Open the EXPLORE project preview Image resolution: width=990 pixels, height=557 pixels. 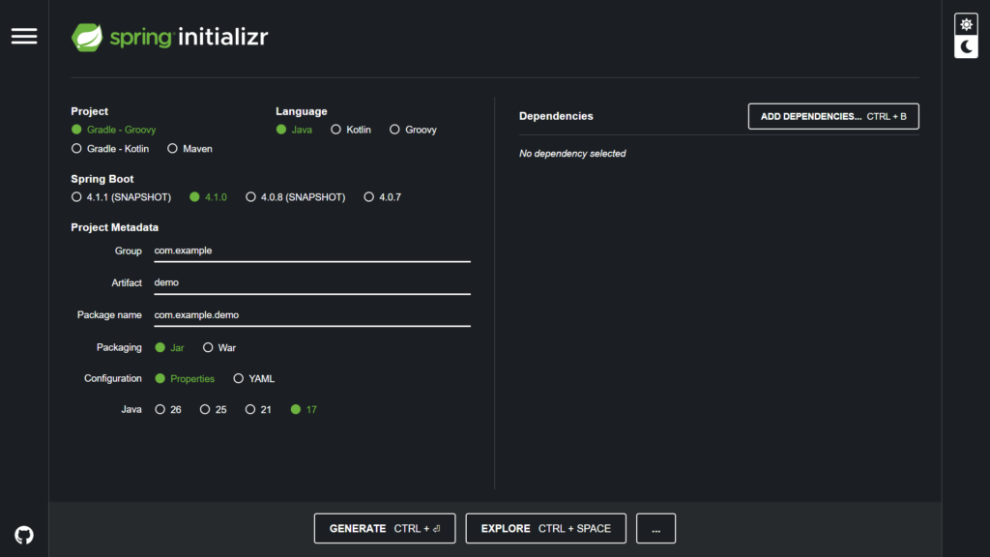click(545, 528)
